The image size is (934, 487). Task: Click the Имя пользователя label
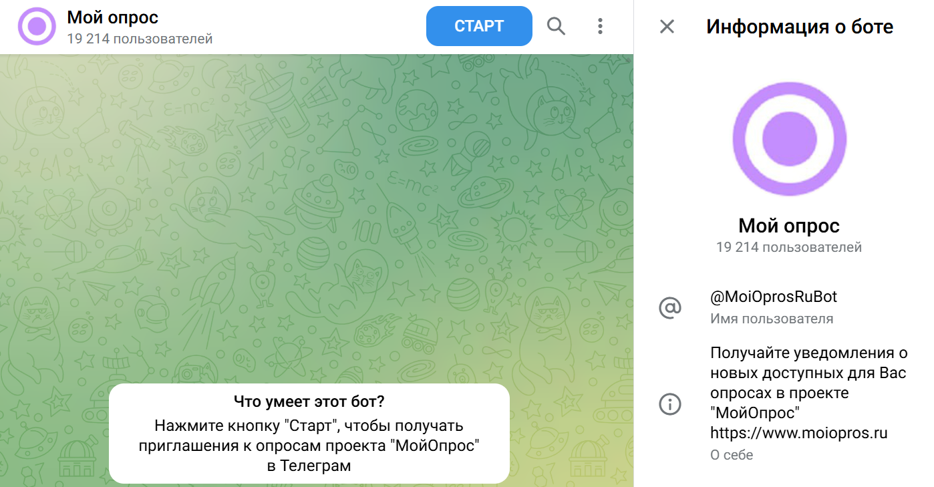coord(772,319)
